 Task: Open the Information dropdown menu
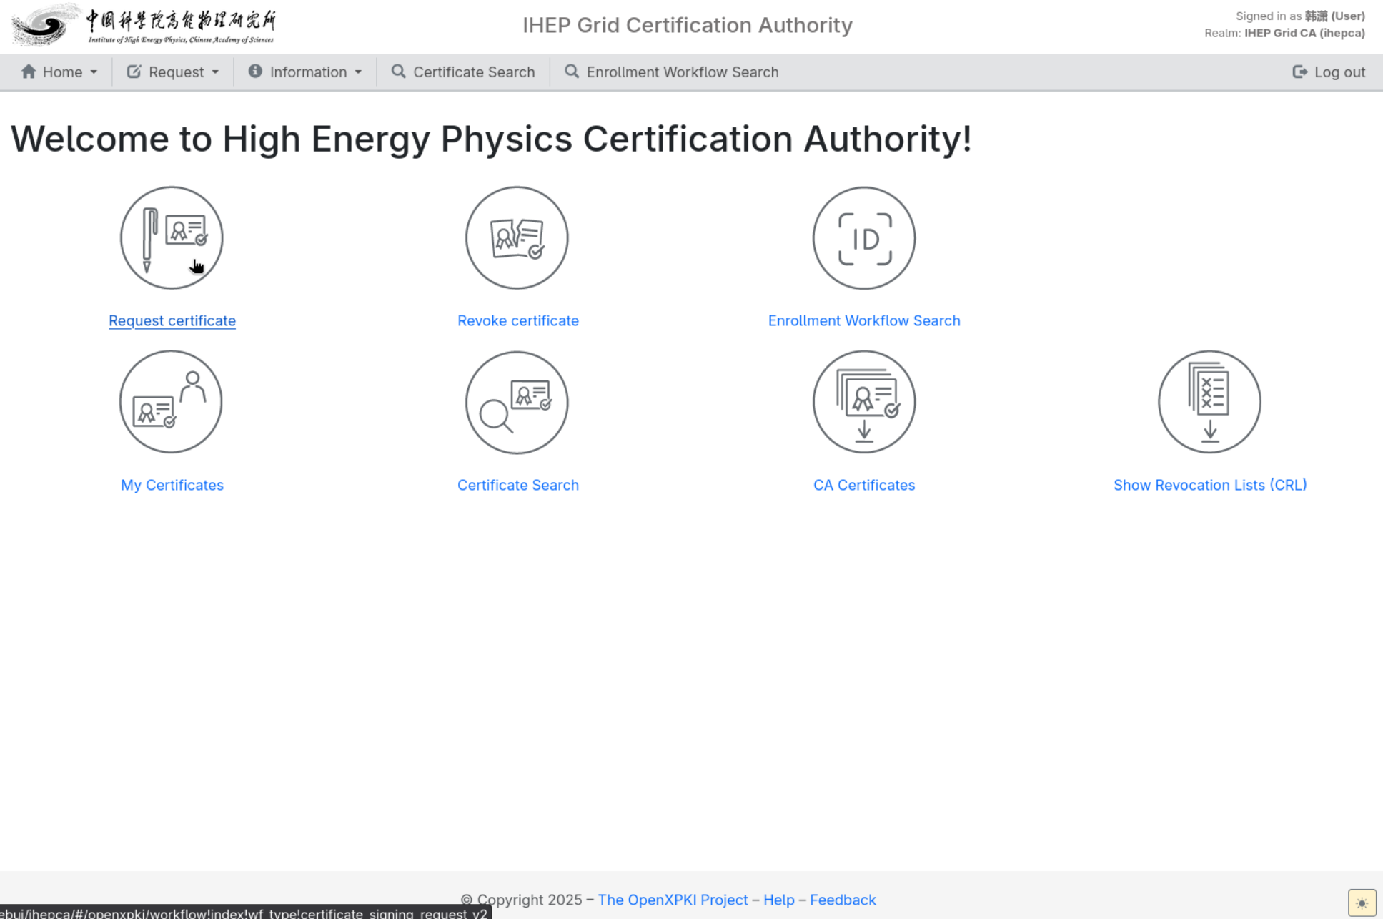305,72
